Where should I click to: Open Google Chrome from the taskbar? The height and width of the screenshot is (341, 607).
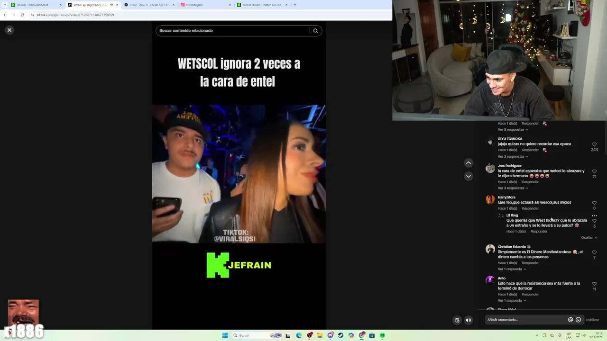point(362,335)
